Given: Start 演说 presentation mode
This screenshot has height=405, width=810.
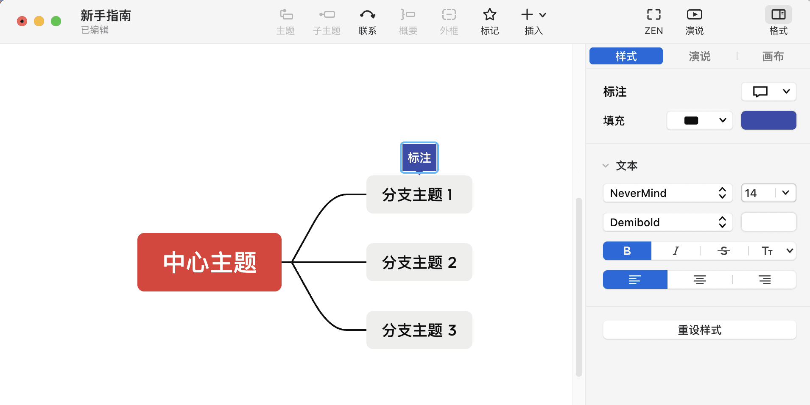Looking at the screenshot, I should pyautogui.click(x=694, y=20).
